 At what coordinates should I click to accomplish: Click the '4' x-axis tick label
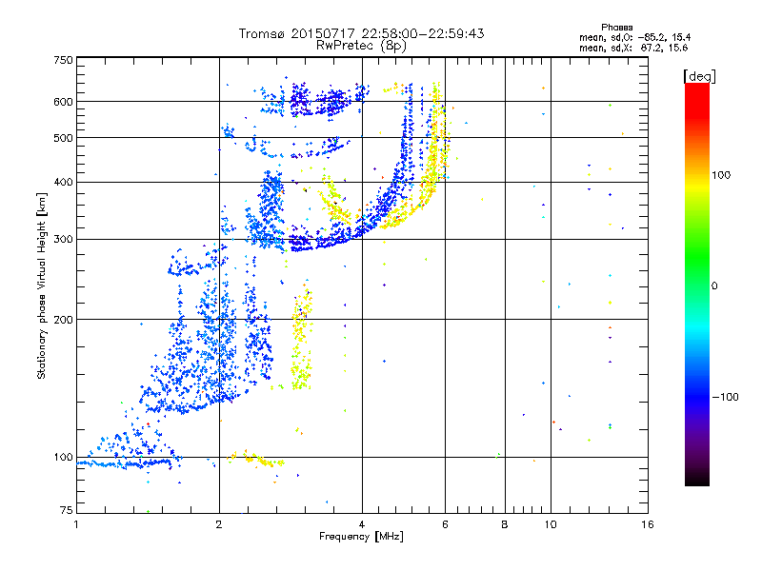362,524
